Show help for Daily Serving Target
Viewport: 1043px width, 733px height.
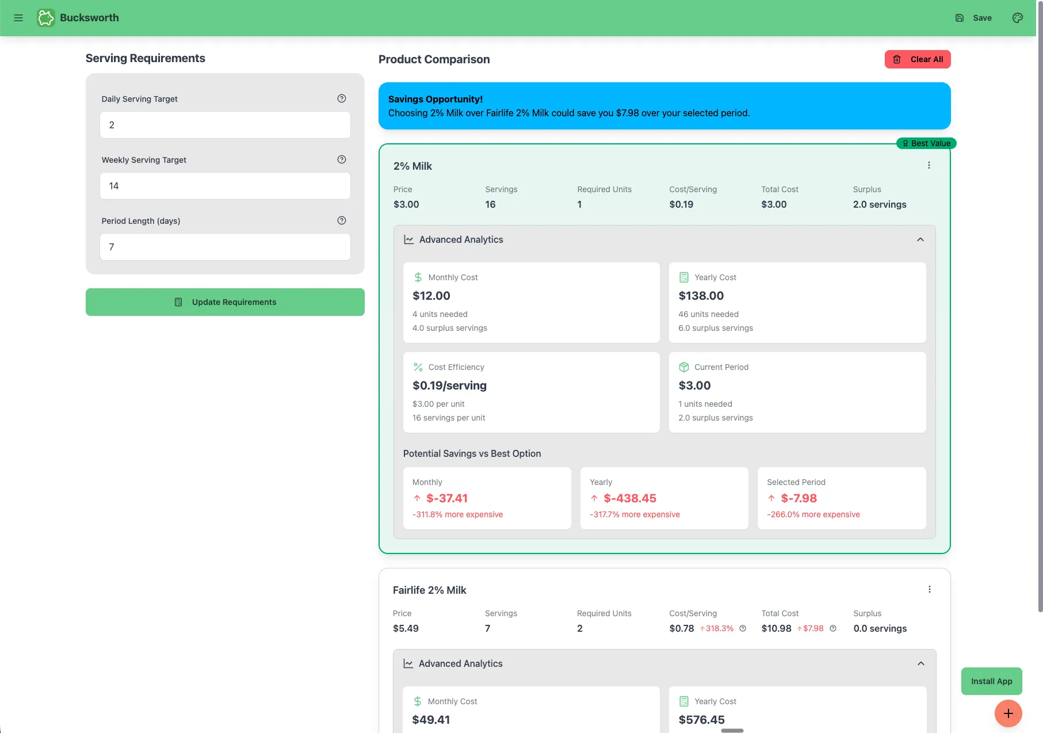point(342,98)
